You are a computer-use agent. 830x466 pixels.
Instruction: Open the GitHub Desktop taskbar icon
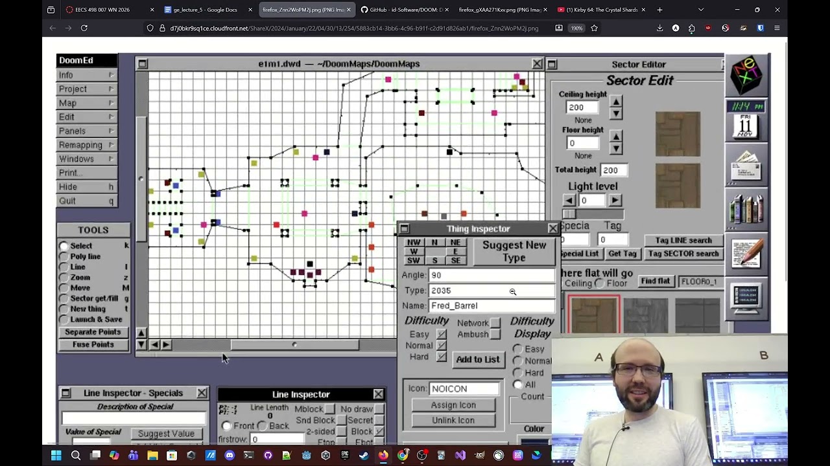pos(268,456)
